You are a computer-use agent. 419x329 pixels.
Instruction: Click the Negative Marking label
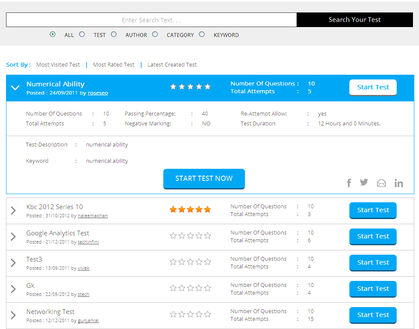point(148,124)
